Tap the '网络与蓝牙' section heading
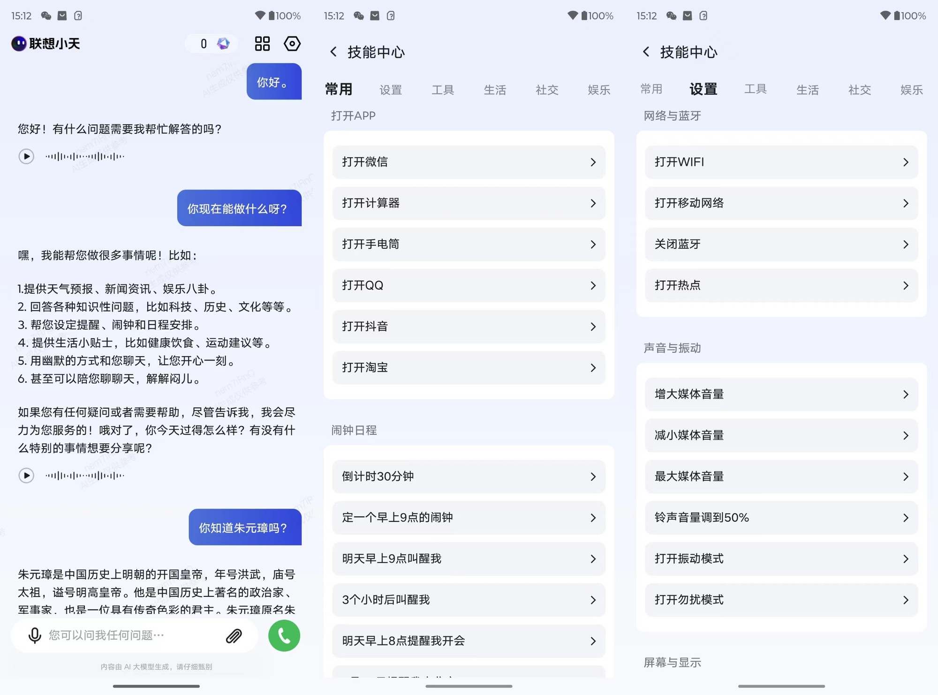 coord(672,116)
